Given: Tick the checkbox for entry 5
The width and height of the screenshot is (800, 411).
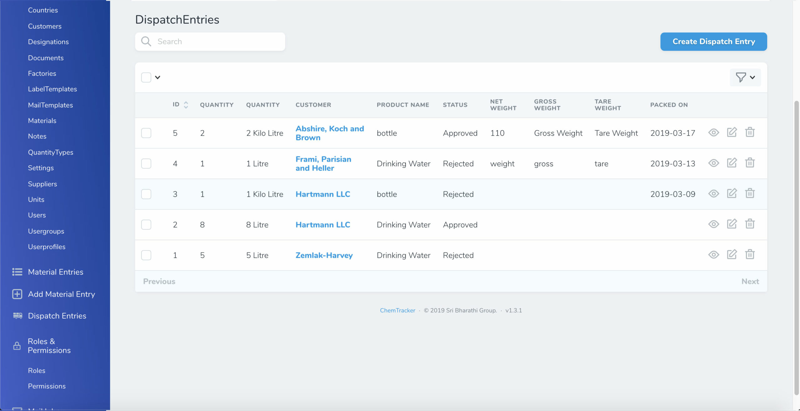Looking at the screenshot, I should pyautogui.click(x=146, y=133).
